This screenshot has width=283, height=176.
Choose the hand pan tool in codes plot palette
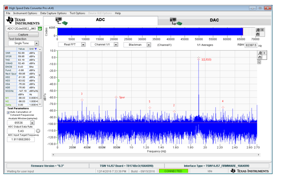pos(258,34)
